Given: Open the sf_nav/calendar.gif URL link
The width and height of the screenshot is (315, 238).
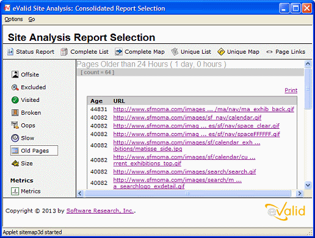Looking at the screenshot, I should click(187, 118).
